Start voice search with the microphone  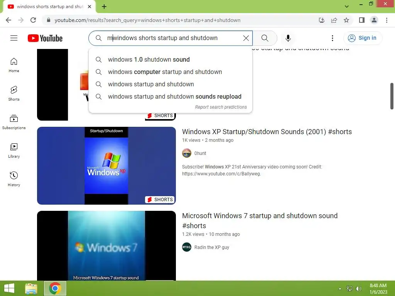coord(288,38)
